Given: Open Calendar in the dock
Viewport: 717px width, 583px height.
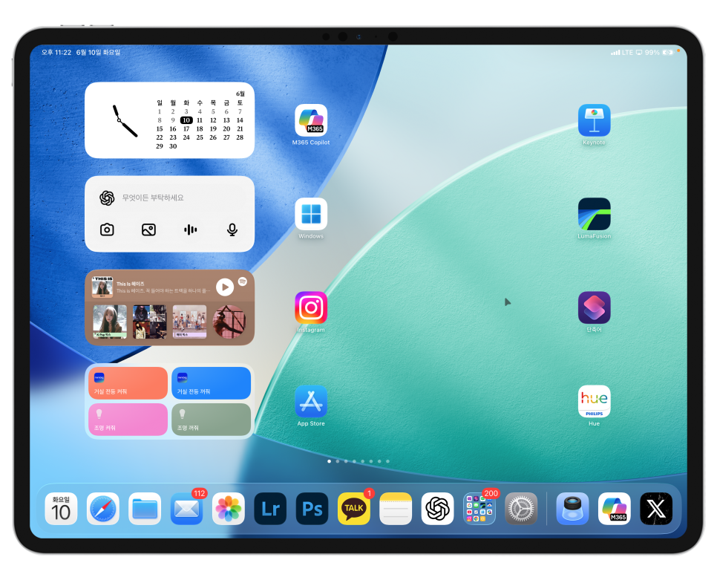Looking at the screenshot, I should [x=61, y=509].
